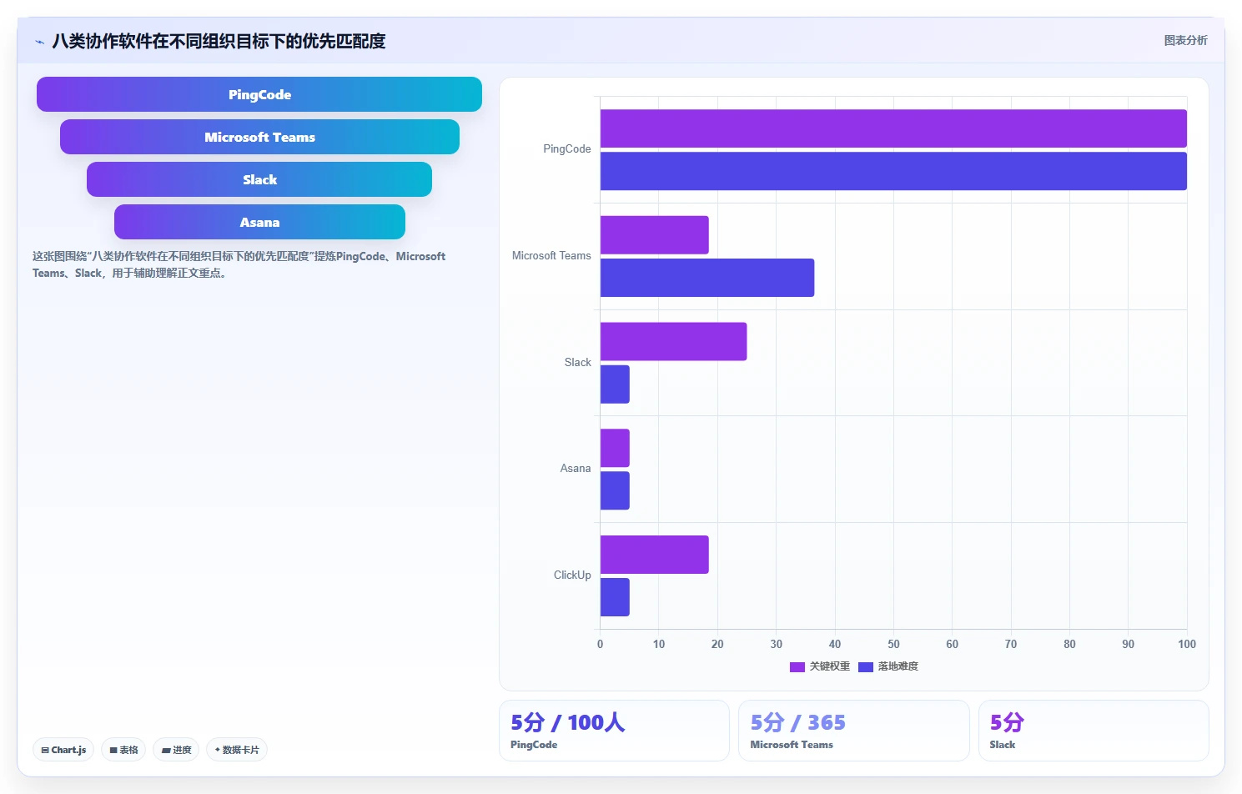This screenshot has width=1242, height=794.
Task: Click ClickUp's purple 关键权重 chart bar
Action: click(655, 555)
